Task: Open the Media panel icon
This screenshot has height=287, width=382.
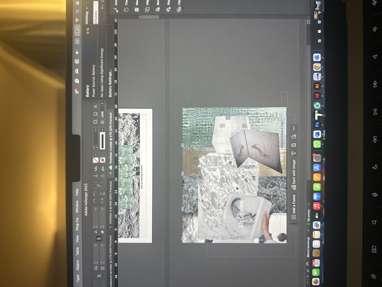Action: [137, 10]
